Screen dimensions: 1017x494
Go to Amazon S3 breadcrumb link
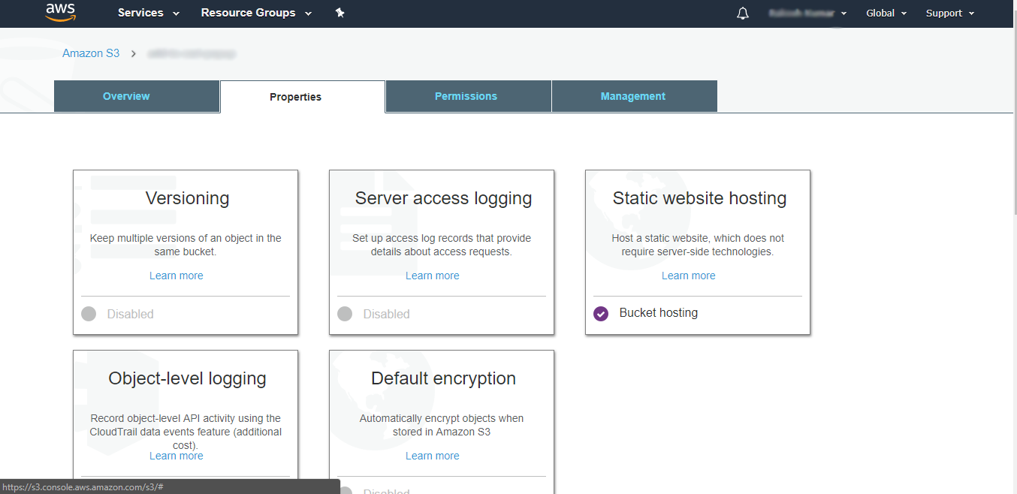click(91, 53)
